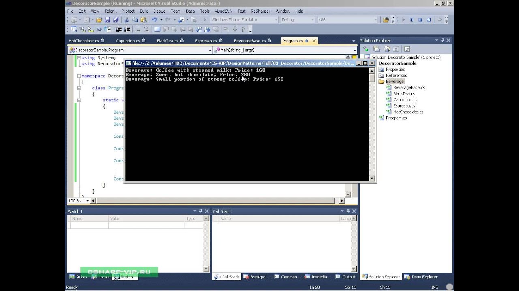The width and height of the screenshot is (519, 291).
Task: Open the Undo history dropdown arrow
Action: coord(161,19)
